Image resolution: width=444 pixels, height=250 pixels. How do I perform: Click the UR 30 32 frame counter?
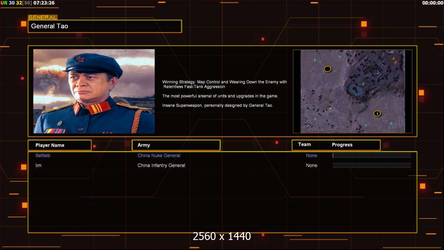tap(16, 3)
